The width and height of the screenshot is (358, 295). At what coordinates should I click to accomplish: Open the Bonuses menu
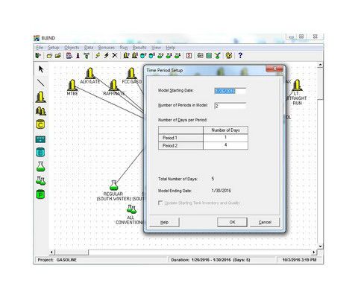(x=107, y=48)
